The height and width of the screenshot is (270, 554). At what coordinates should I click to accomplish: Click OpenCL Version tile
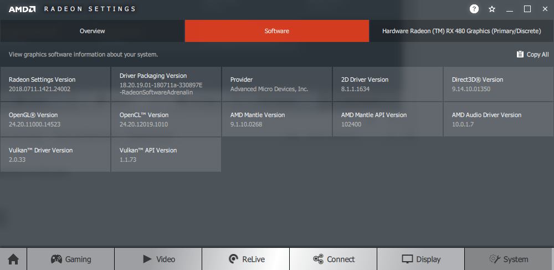166,119
